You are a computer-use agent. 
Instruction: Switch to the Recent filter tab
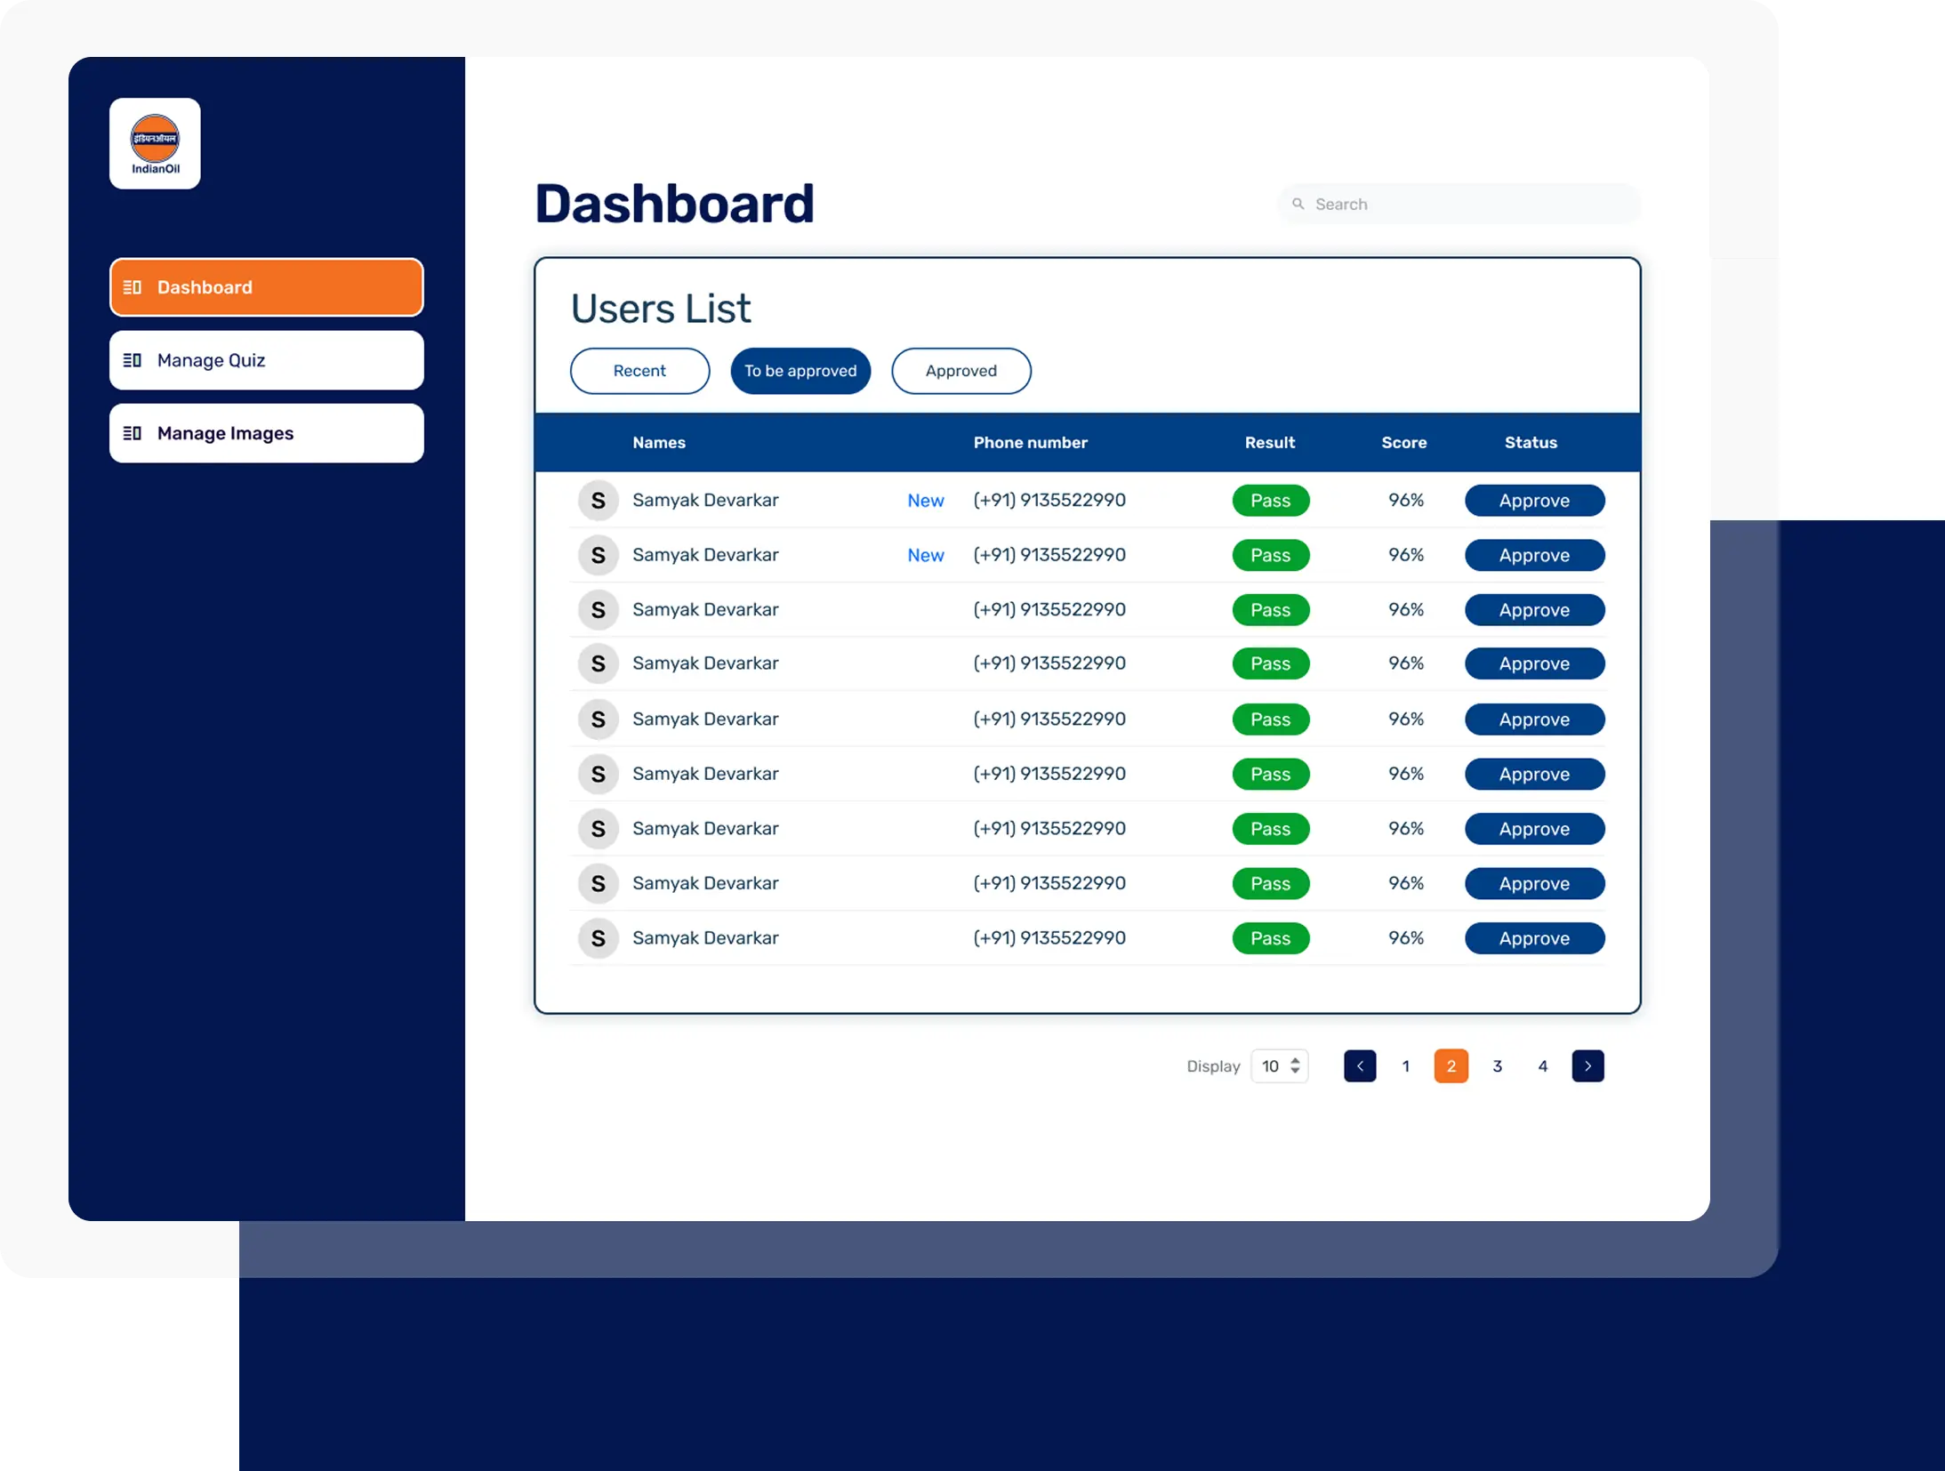639,371
